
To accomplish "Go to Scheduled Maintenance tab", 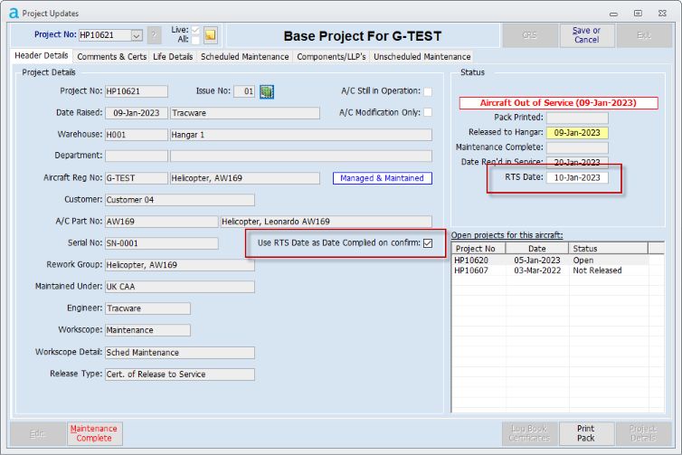I will tap(244, 57).
